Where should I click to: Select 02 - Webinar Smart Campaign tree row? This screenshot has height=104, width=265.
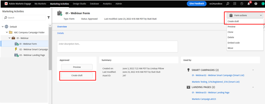[25, 49]
